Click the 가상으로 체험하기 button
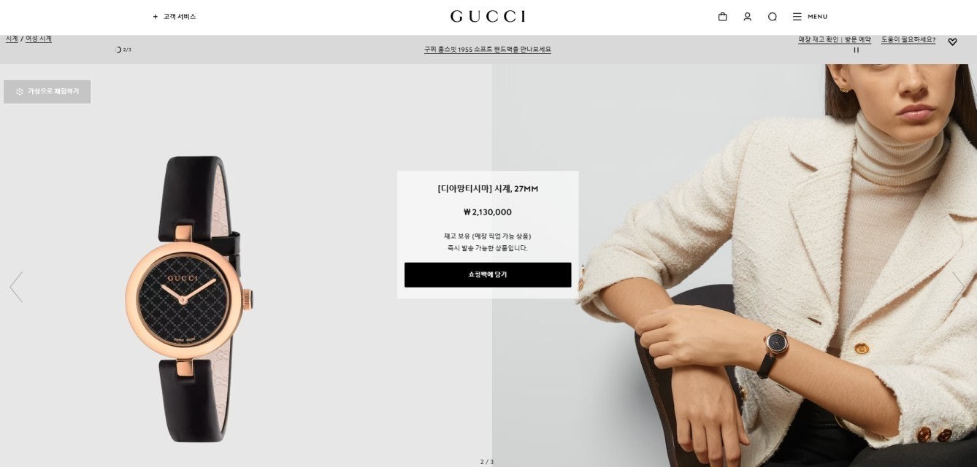The height and width of the screenshot is (467, 977). click(47, 91)
